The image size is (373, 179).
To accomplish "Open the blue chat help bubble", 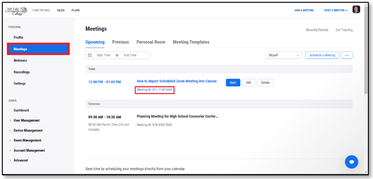I will pyautogui.click(x=352, y=162).
